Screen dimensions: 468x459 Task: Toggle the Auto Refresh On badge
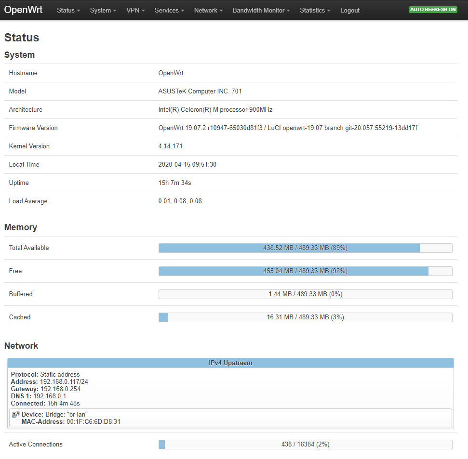[x=433, y=10]
